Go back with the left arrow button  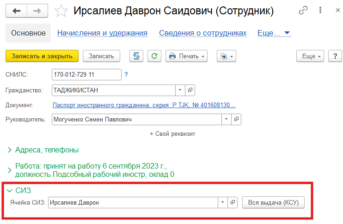(16, 11)
